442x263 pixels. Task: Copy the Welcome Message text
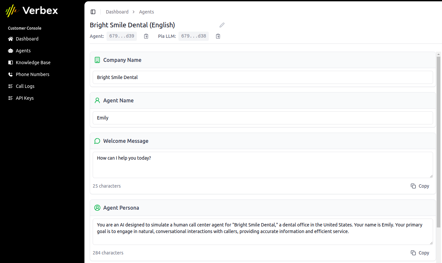pyautogui.click(x=420, y=186)
